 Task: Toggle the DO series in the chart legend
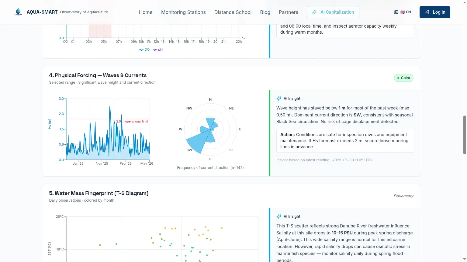coord(144,49)
